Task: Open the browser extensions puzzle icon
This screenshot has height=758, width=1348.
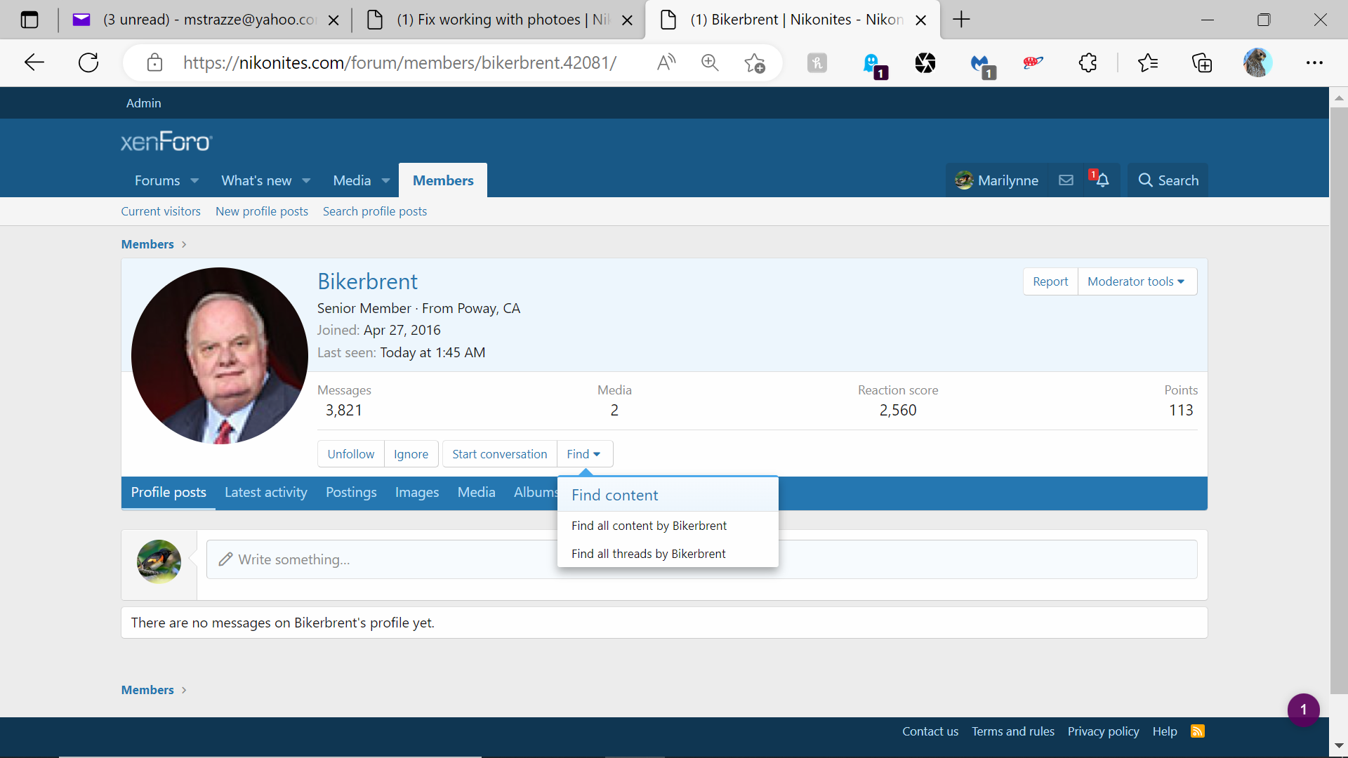Action: [x=1088, y=62]
